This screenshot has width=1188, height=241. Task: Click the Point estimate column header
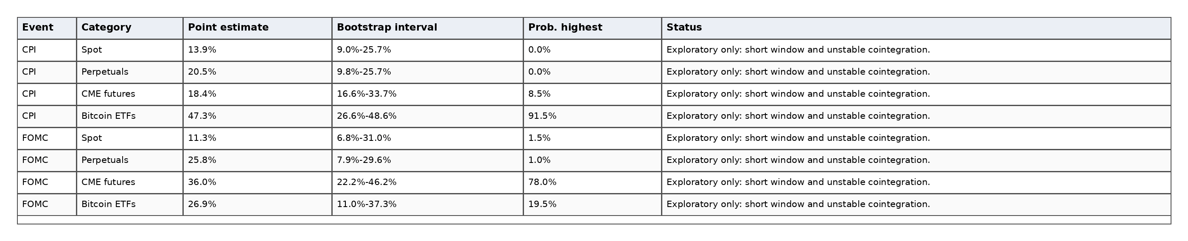pos(258,28)
